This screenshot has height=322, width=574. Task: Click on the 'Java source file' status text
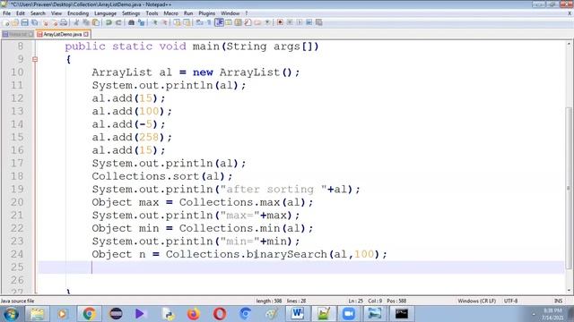click(x=18, y=301)
